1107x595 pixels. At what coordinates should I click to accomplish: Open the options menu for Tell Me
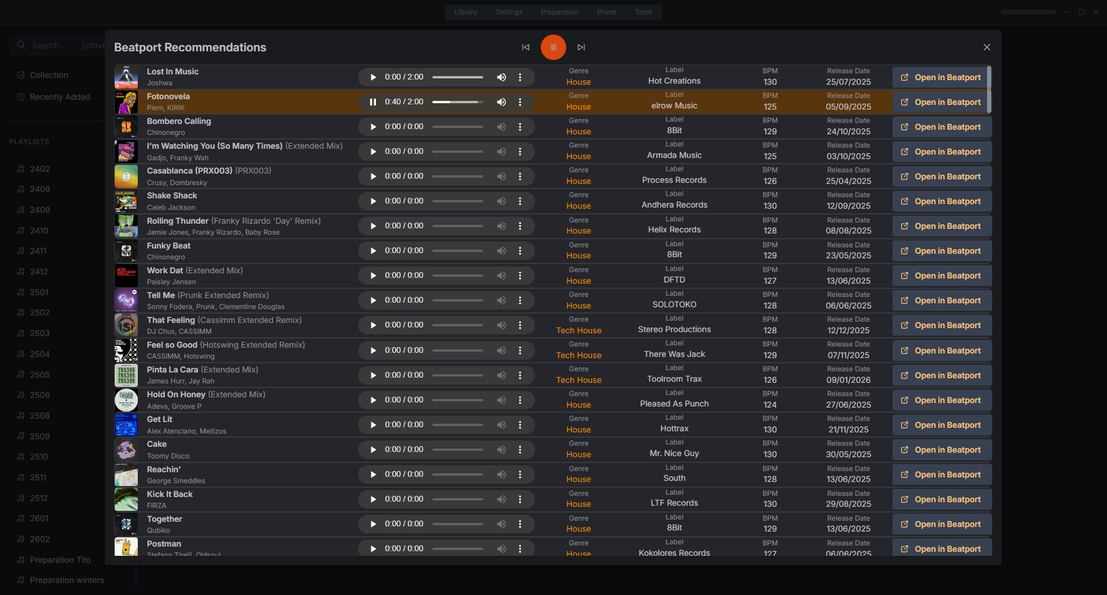pos(521,300)
